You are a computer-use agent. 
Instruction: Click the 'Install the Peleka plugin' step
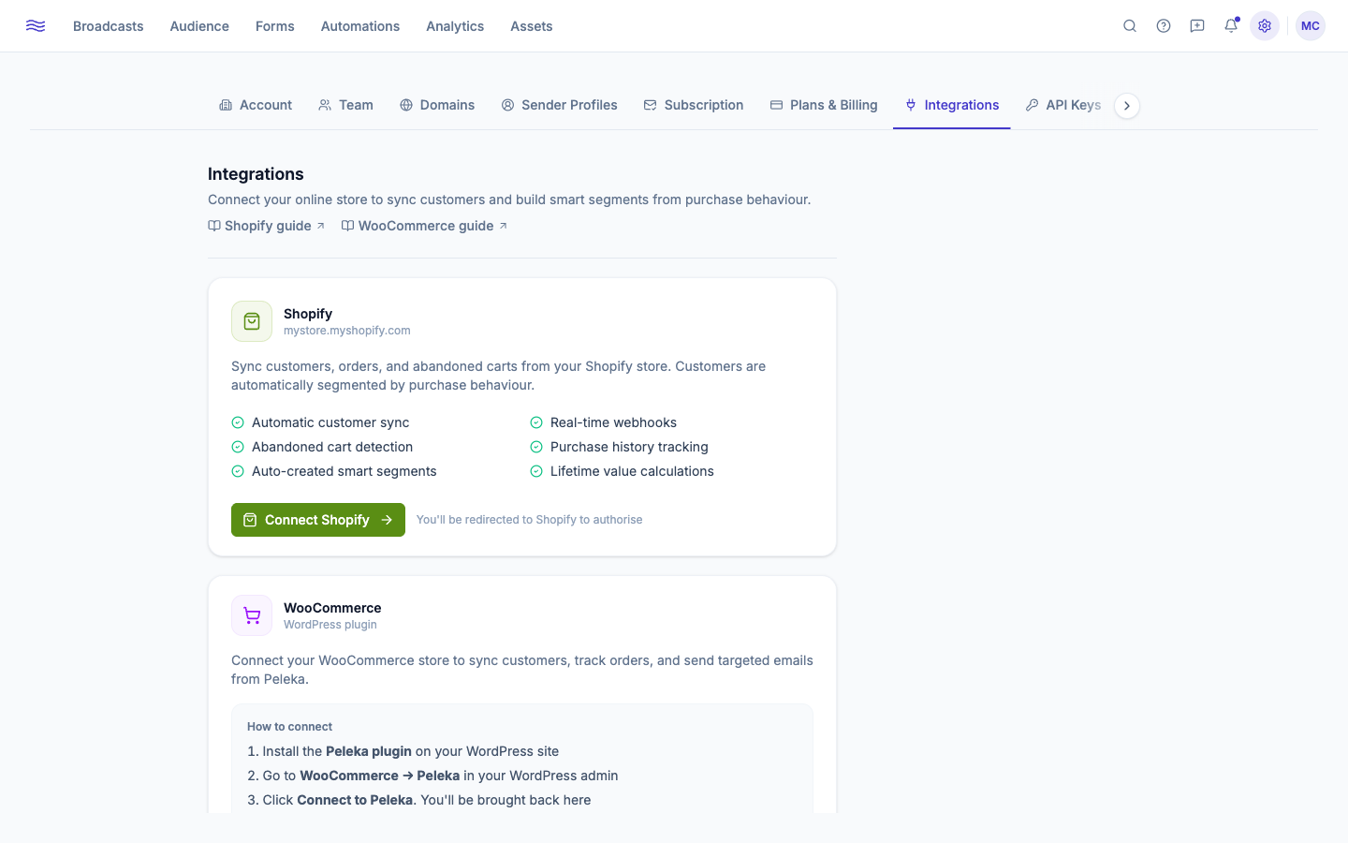coord(403,751)
